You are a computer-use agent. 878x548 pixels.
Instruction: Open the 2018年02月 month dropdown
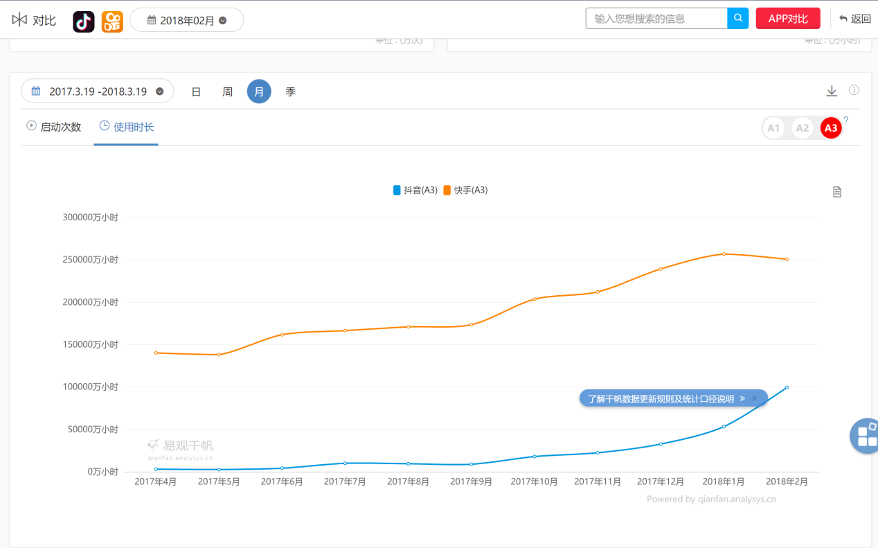tap(187, 21)
